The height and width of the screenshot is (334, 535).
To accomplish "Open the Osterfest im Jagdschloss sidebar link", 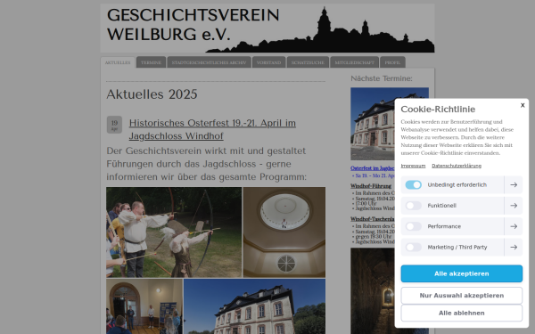I will (x=372, y=168).
